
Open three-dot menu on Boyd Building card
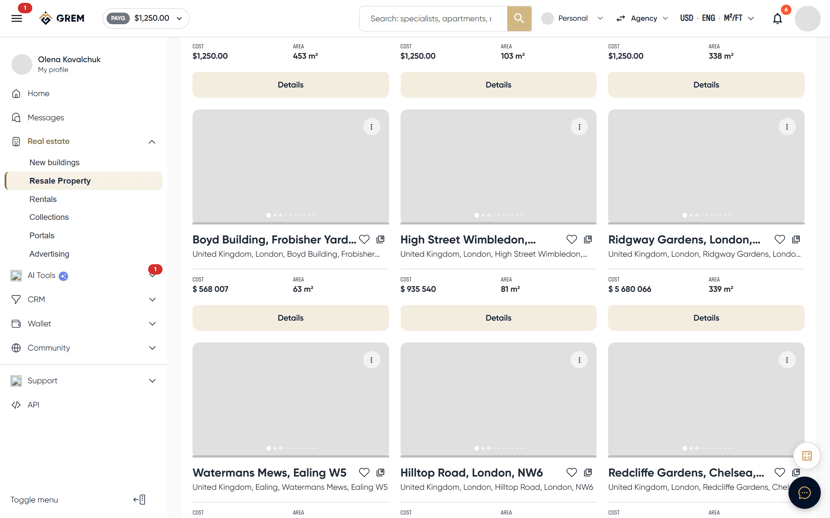pos(371,127)
